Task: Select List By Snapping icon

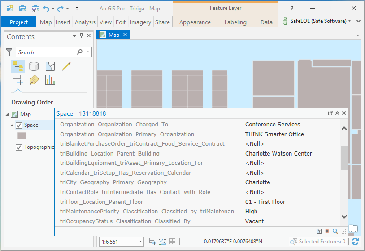Action: 18,80
